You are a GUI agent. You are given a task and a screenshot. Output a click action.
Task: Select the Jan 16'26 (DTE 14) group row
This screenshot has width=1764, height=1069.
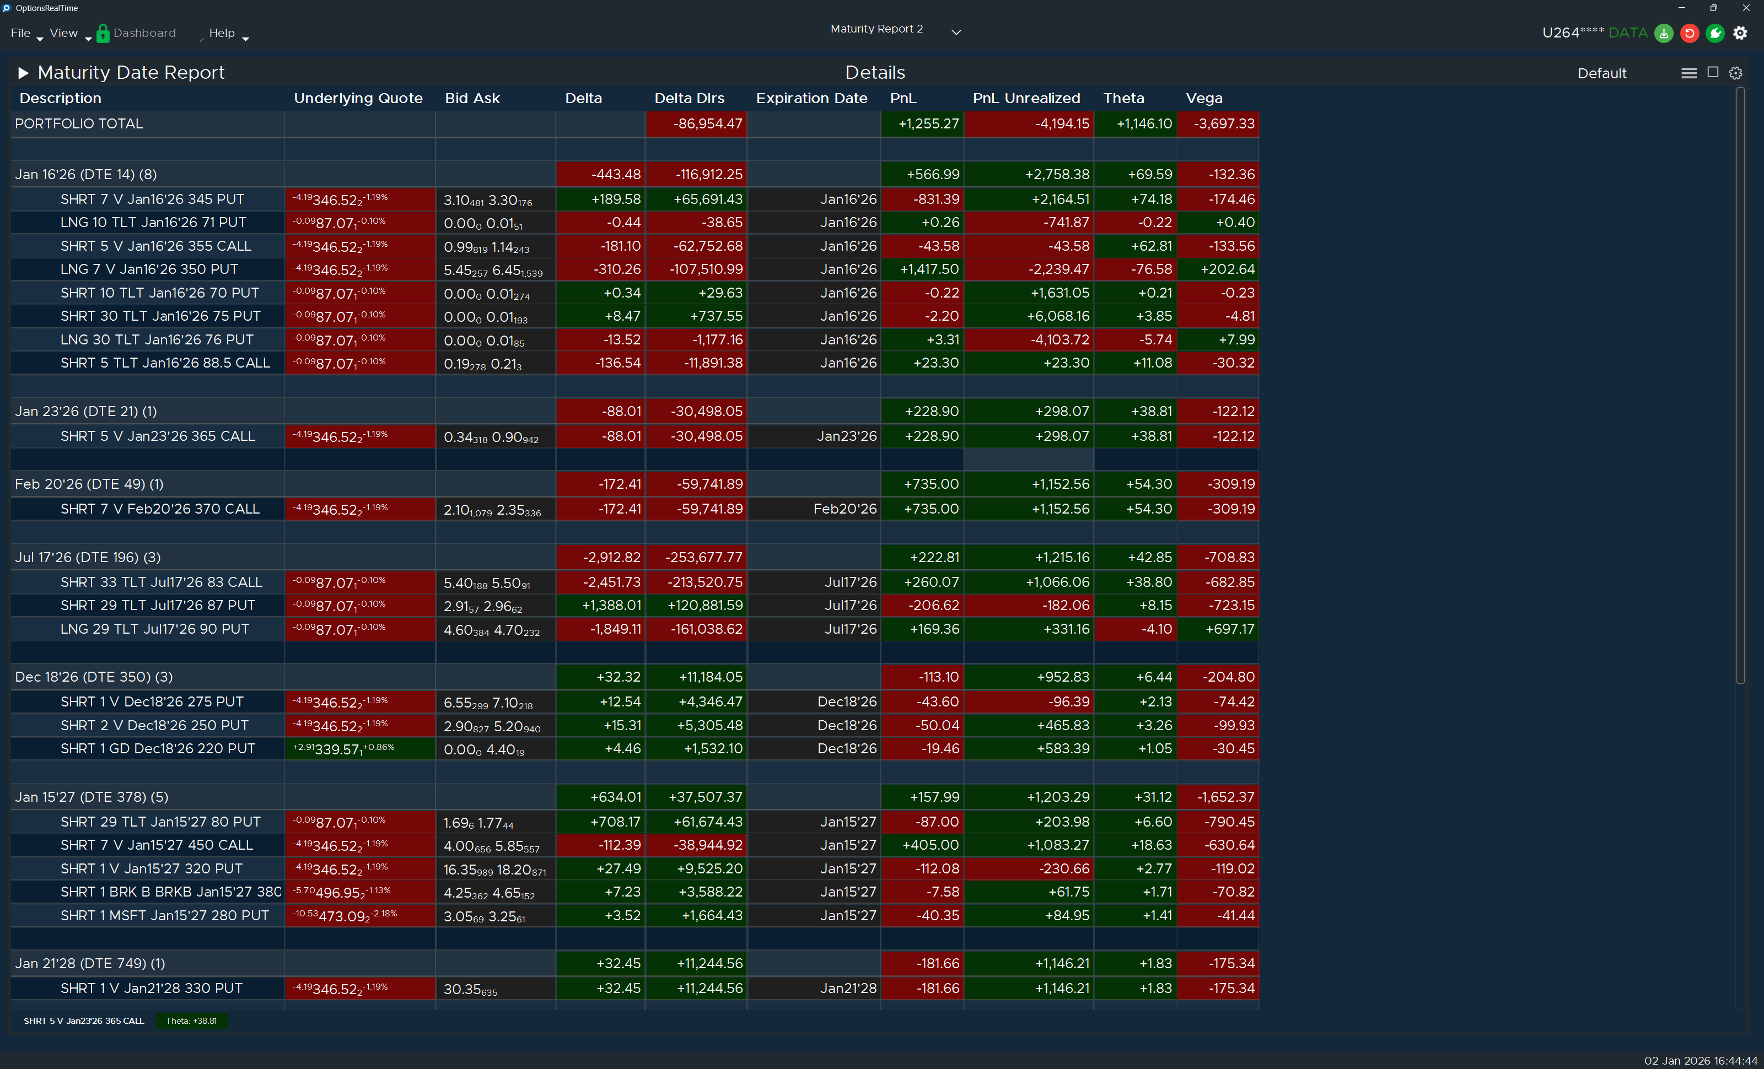coord(86,174)
